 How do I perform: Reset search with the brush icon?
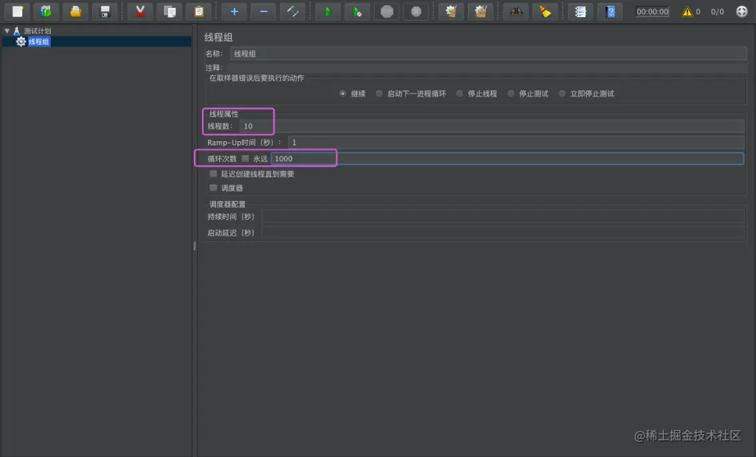[x=545, y=11]
